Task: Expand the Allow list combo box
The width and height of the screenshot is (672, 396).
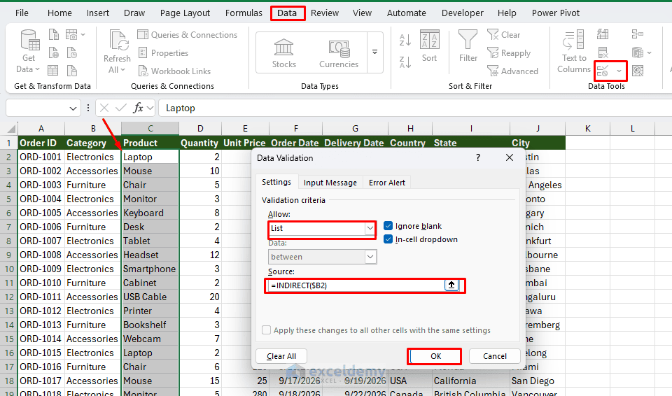Action: pos(370,228)
